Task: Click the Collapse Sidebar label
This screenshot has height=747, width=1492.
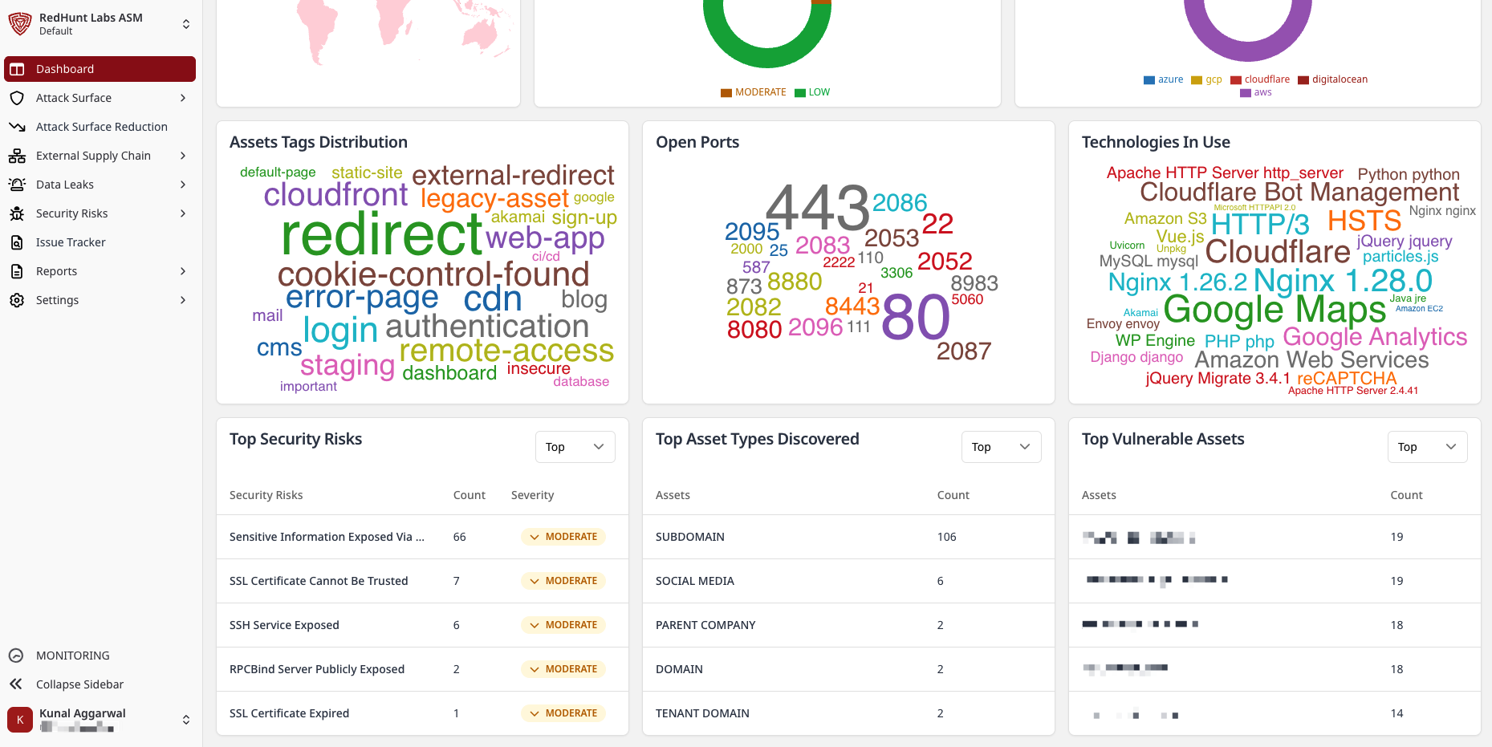Action: click(79, 684)
